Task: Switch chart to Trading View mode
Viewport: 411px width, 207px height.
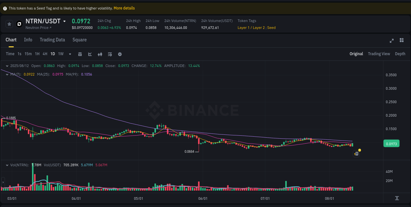Action: coord(379,54)
